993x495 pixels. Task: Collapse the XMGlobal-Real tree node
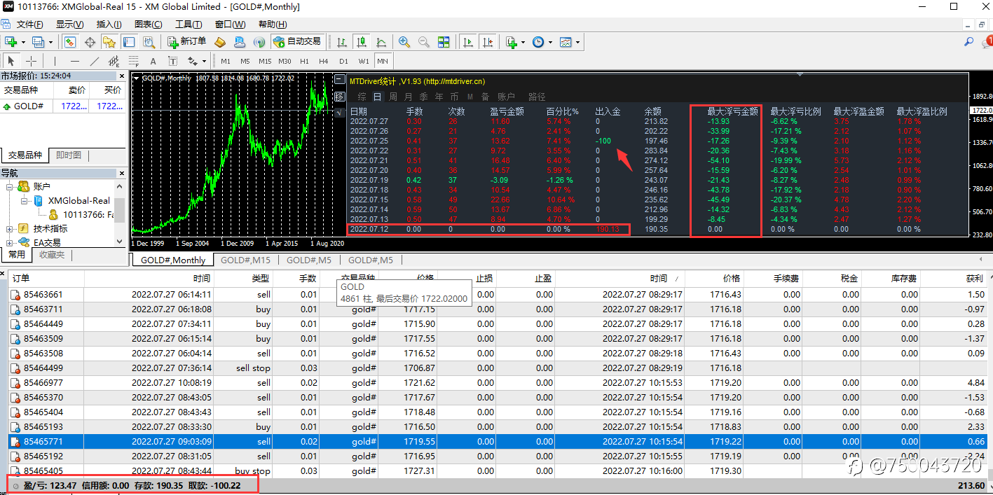23,200
